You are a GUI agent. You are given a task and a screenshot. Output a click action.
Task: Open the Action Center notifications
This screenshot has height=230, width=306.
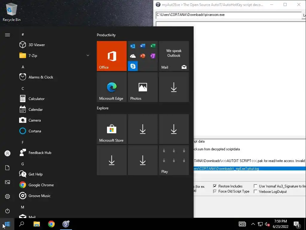pos(297,224)
